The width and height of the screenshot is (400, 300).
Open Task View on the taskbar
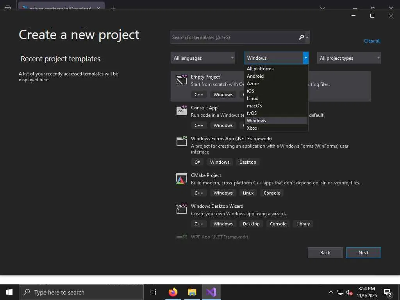pos(153,292)
